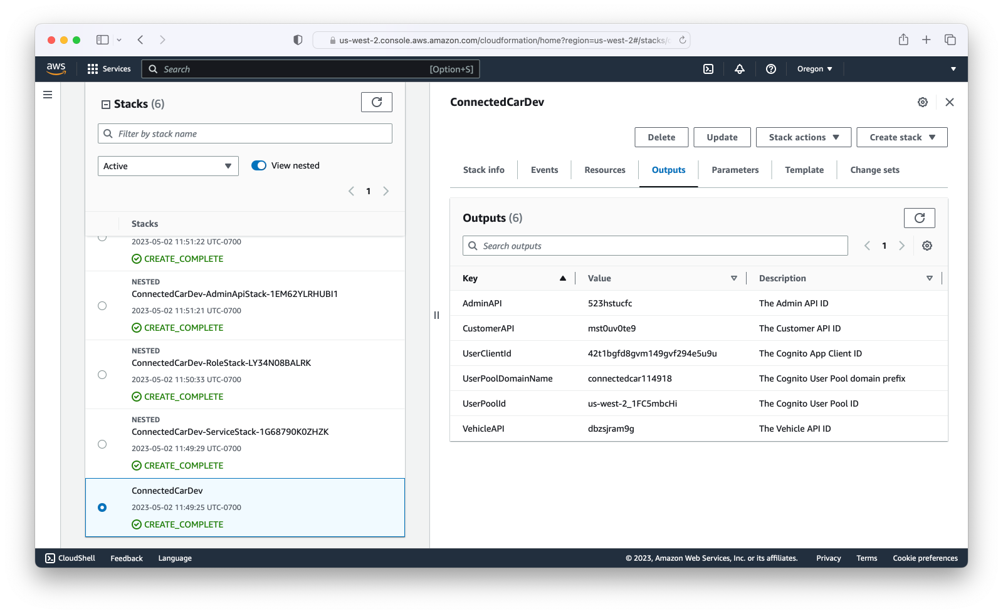Open the Active status filter dropdown
The width and height of the screenshot is (1003, 614).
click(x=168, y=166)
